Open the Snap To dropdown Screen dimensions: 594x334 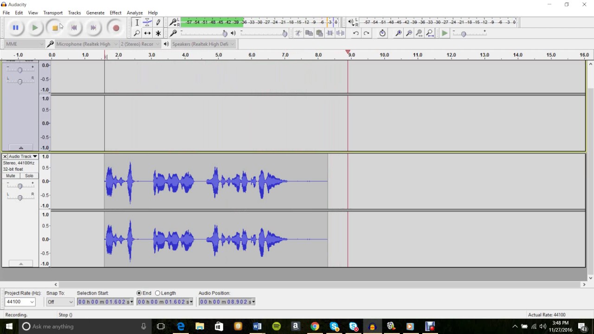click(60, 302)
